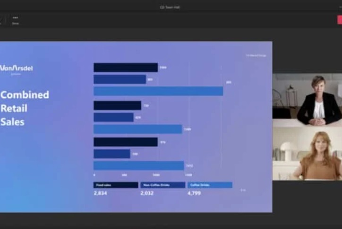Click the middle group's dark navy bar

click(117, 105)
